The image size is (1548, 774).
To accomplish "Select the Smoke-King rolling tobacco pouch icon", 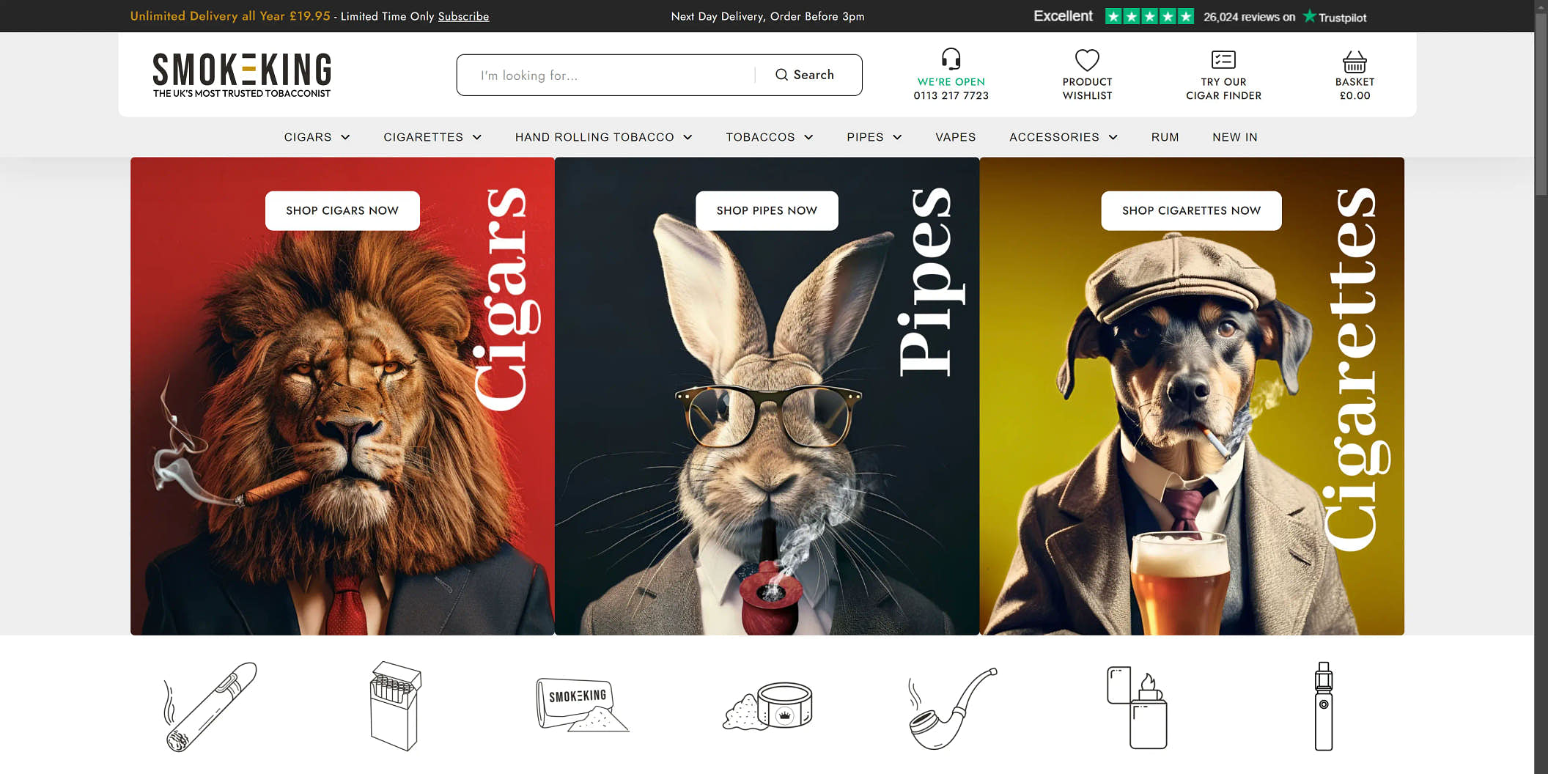I will tap(582, 704).
